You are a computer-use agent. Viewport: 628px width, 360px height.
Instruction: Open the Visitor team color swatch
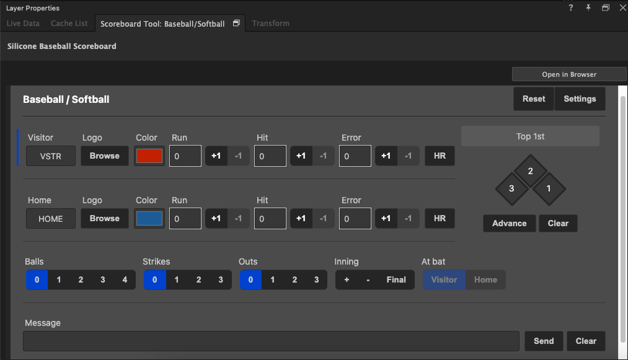pos(149,156)
